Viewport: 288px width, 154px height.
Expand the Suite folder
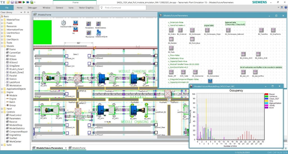(2, 145)
